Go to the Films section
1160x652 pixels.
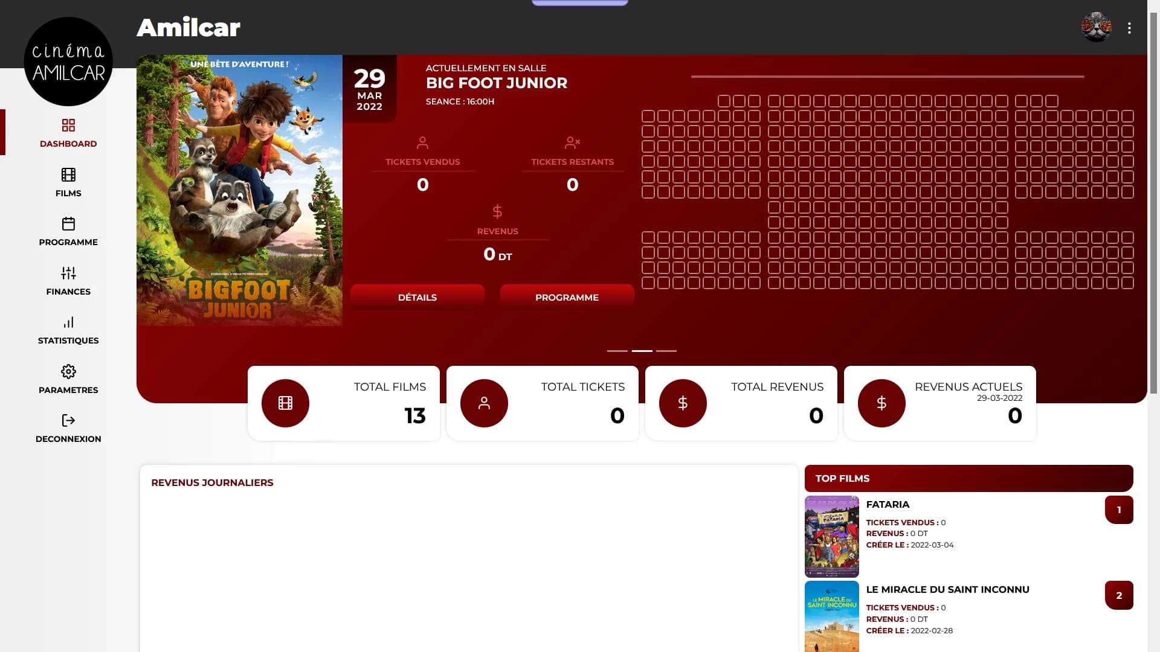pyautogui.click(x=68, y=182)
